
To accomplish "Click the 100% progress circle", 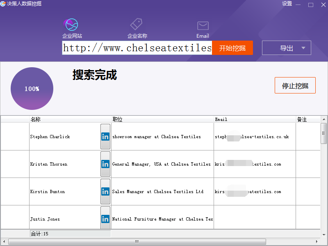I will coord(32,89).
